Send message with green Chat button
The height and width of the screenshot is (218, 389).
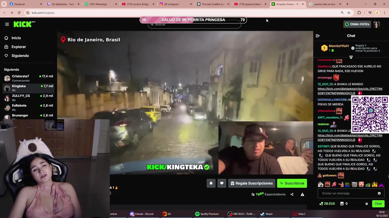[x=378, y=204]
